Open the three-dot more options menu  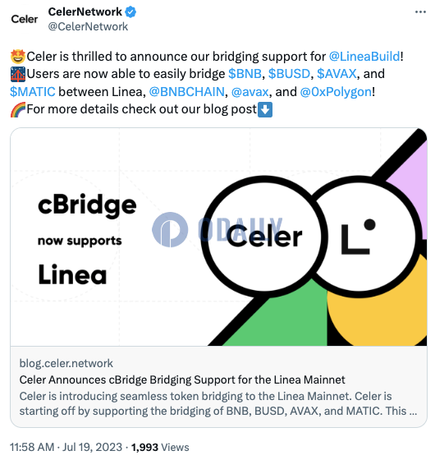pos(420,12)
